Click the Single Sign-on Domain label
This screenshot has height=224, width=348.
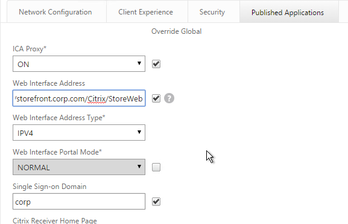tap(49, 187)
